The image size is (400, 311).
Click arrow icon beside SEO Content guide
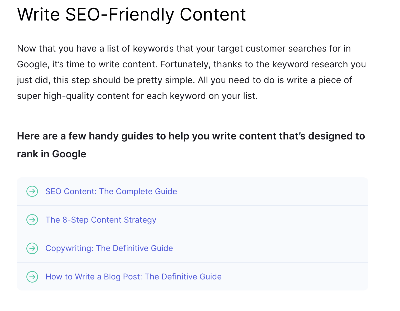click(x=32, y=191)
